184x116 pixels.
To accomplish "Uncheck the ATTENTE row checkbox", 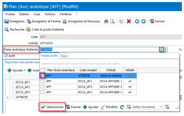I will (42, 76).
